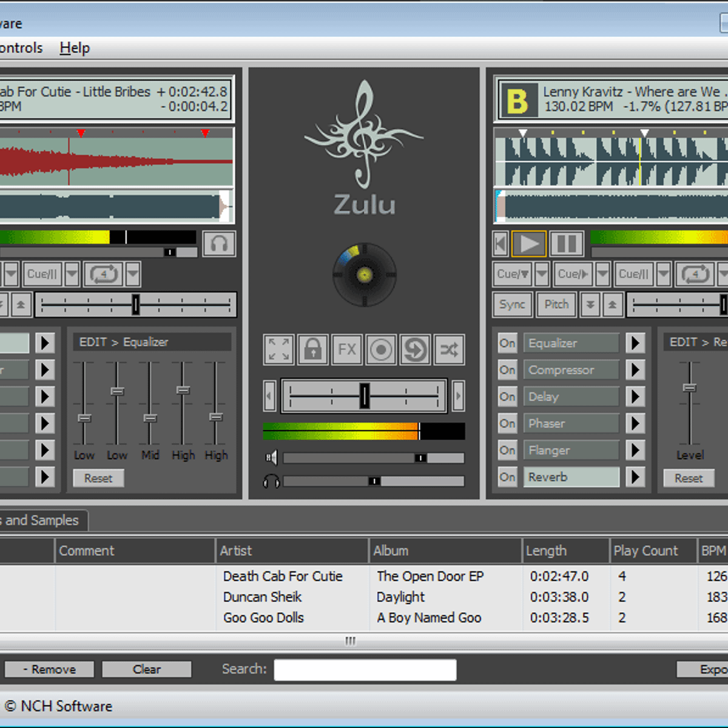
Task: Click the Deck B Cue/pause button
Action: pos(634,274)
